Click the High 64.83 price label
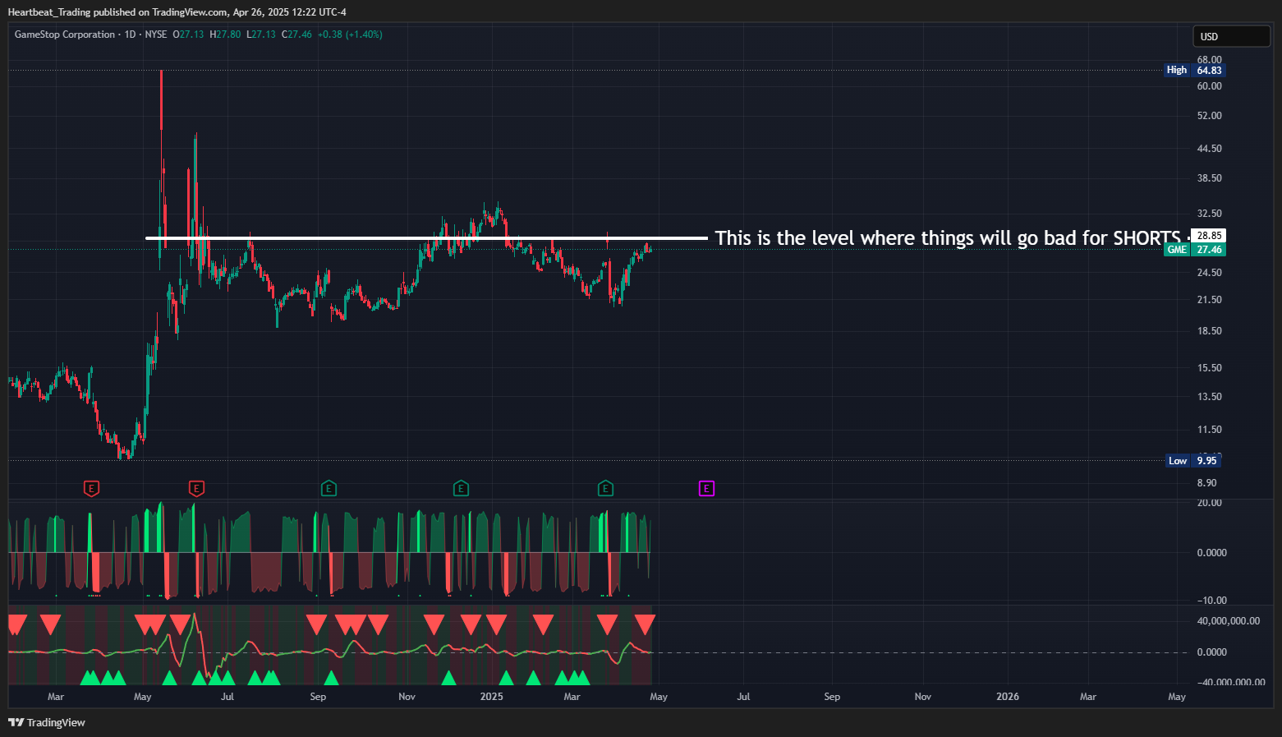The image size is (1282, 737). click(x=1194, y=71)
